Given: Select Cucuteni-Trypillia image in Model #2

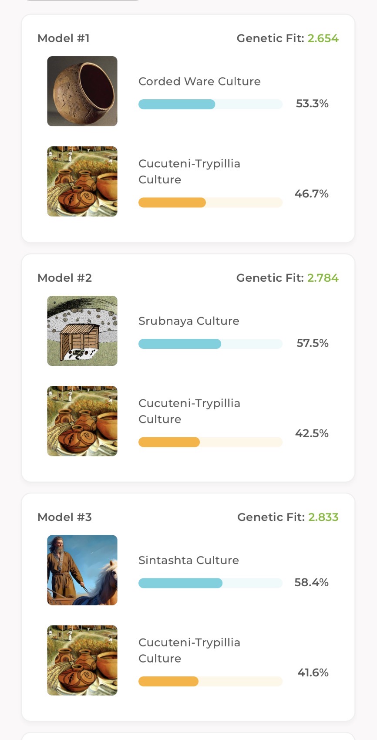Looking at the screenshot, I should click(82, 421).
